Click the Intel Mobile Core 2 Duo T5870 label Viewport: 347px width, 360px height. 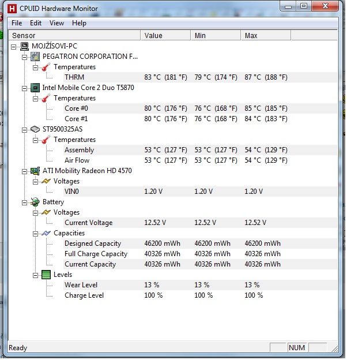pos(88,88)
